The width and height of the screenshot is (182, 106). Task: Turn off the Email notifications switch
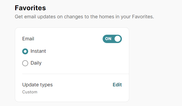(x=112, y=39)
